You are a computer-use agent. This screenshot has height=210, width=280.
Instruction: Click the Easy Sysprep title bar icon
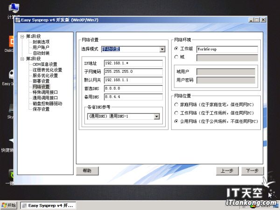point(18,20)
